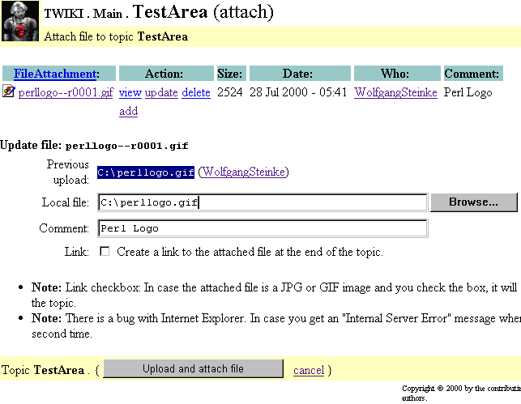Click into the Comment text field
This screenshot has height=404, width=521.
(x=262, y=228)
